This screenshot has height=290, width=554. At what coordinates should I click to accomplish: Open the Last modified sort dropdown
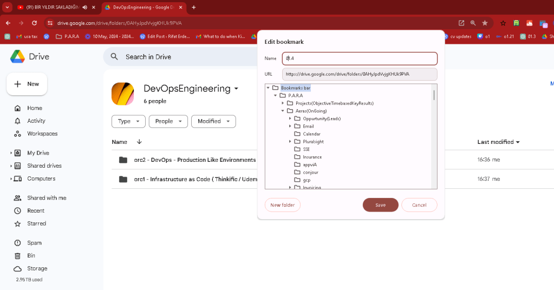tap(499, 142)
